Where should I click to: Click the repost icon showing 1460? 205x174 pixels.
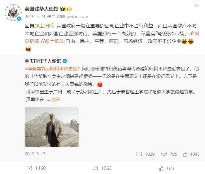coord(29,168)
